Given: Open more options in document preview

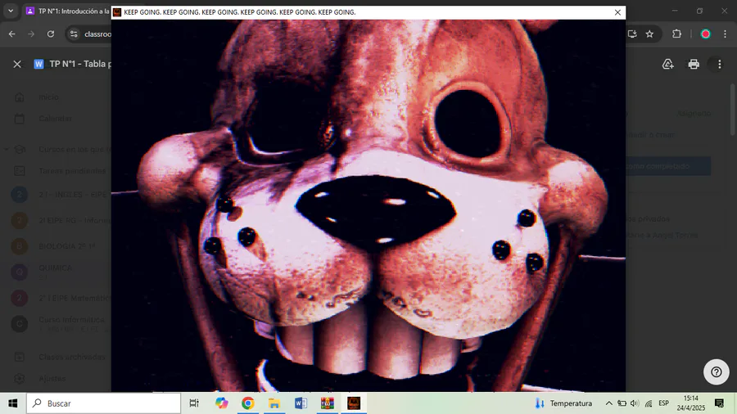Looking at the screenshot, I should tap(719, 64).
